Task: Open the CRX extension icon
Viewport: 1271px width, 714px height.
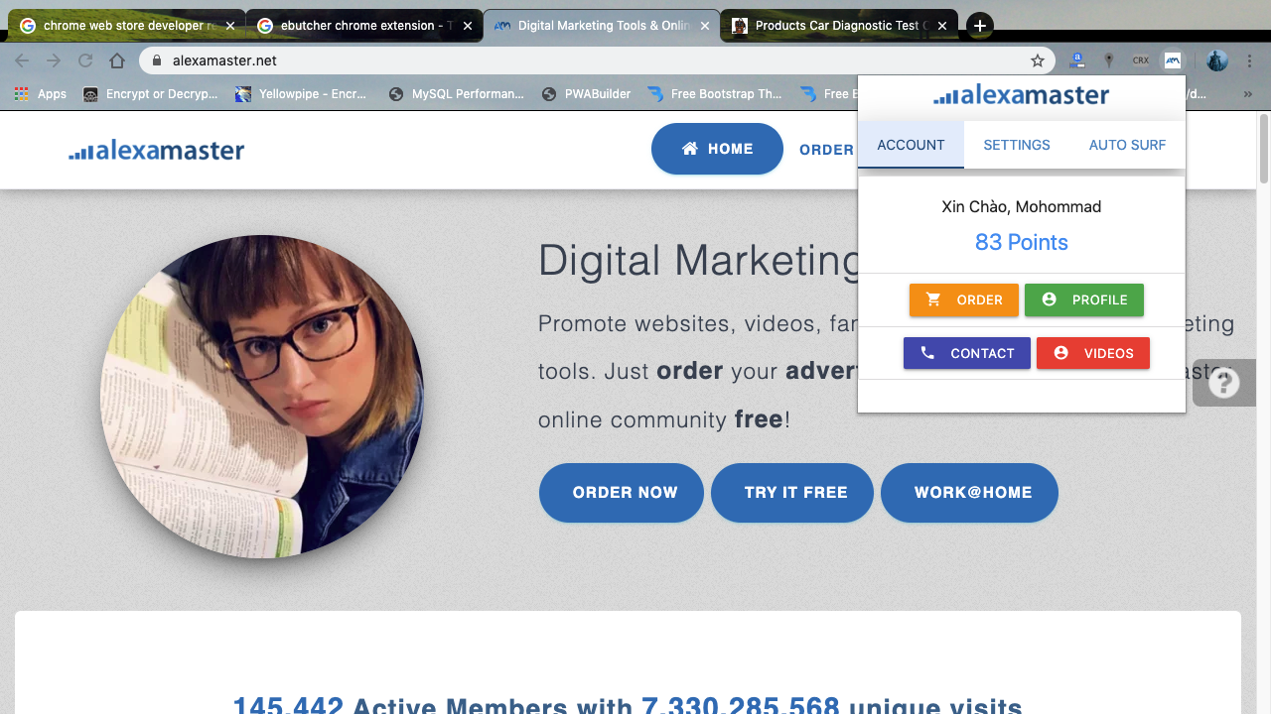Action: (x=1141, y=60)
